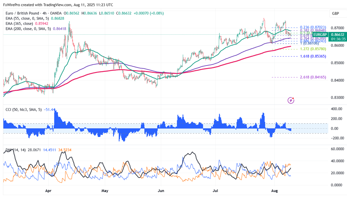Screen dimensions: 347x198
Task: Click the DMI -DI value 34.5234
Action: 65,150
